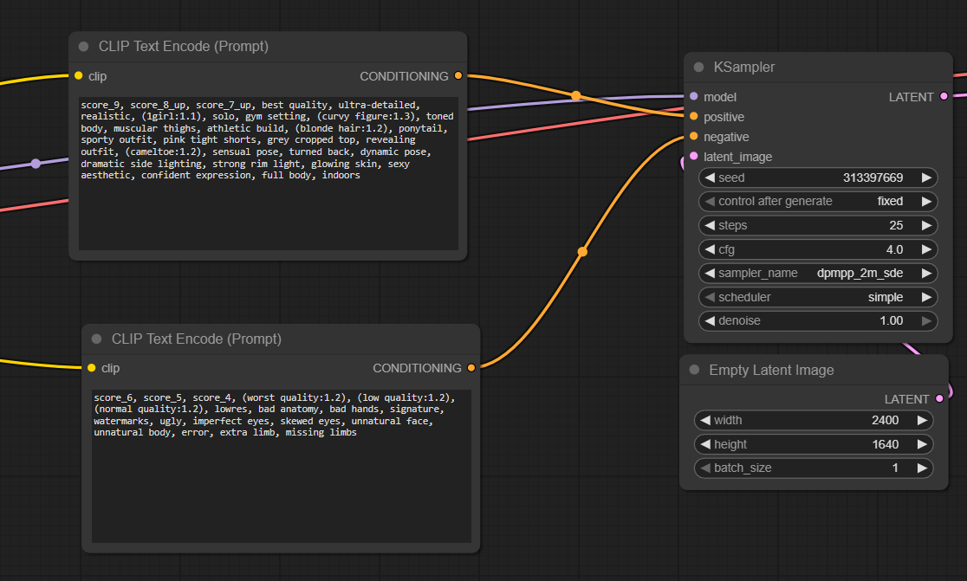Decrease batch_size with its left arrow
The height and width of the screenshot is (581, 967).
704,468
